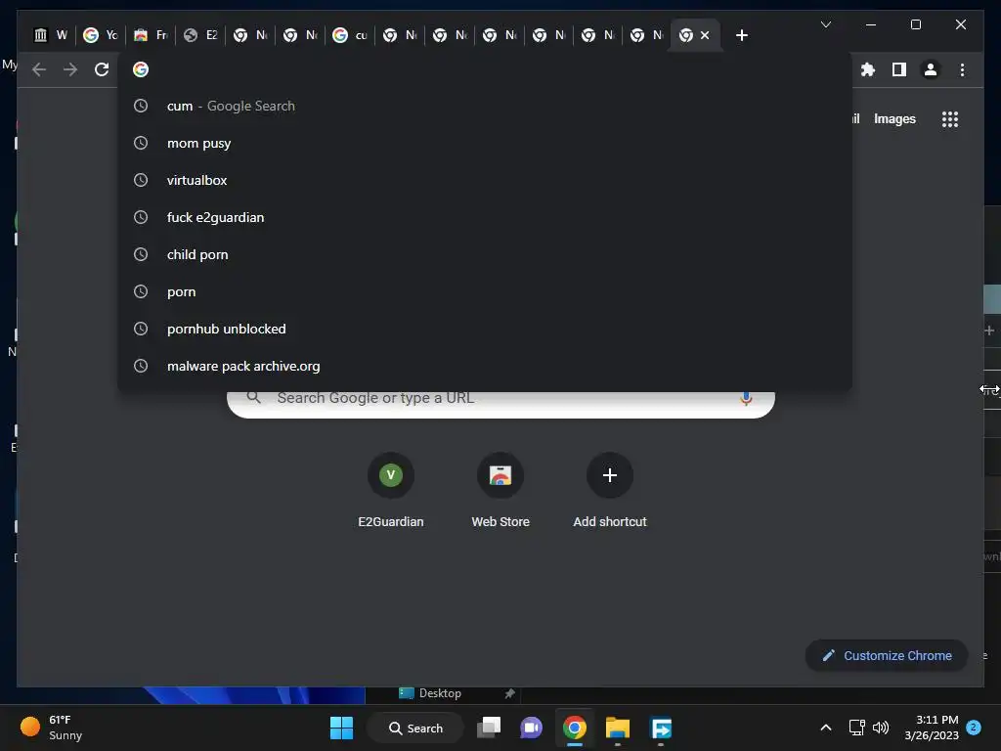Switch to the Google tab labeled Yo
The height and width of the screenshot is (751, 1001).
tap(101, 35)
